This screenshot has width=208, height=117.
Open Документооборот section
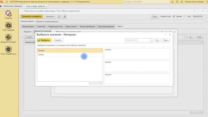click(8, 38)
